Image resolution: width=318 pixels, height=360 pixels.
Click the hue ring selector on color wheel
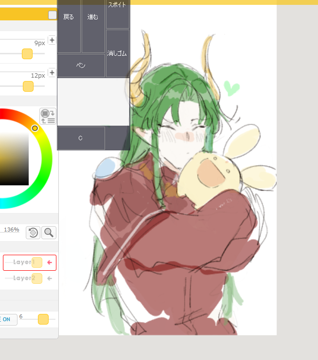coord(35,128)
